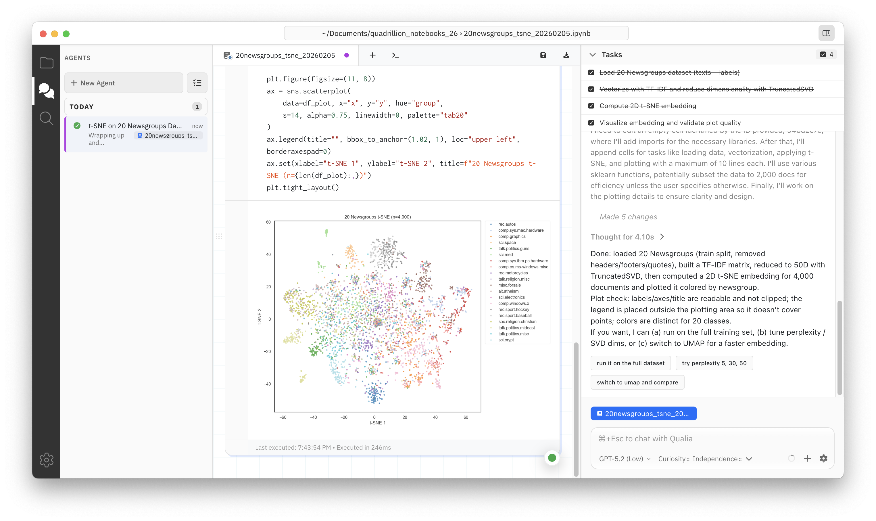The width and height of the screenshot is (876, 521).
Task: Click the save notebook icon
Action: 543,55
